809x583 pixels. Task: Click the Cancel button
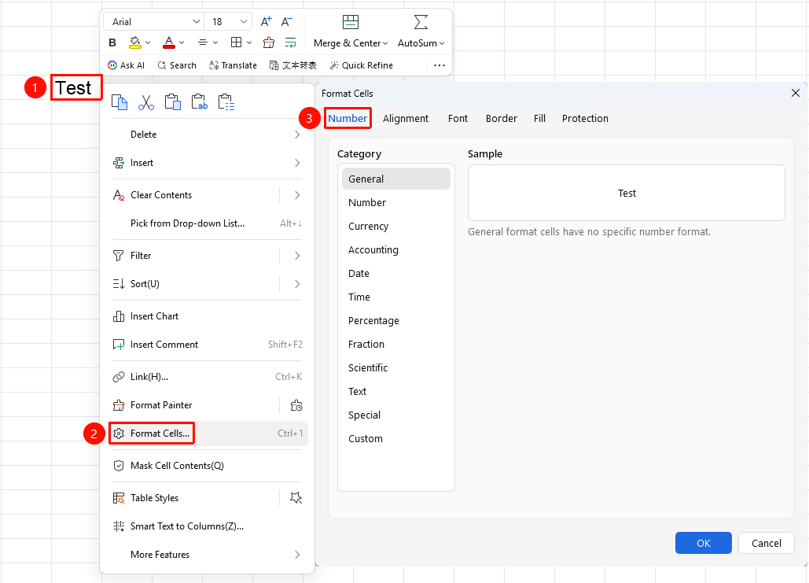767,543
